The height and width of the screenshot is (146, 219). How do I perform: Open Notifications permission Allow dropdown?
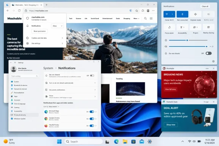click(57, 26)
